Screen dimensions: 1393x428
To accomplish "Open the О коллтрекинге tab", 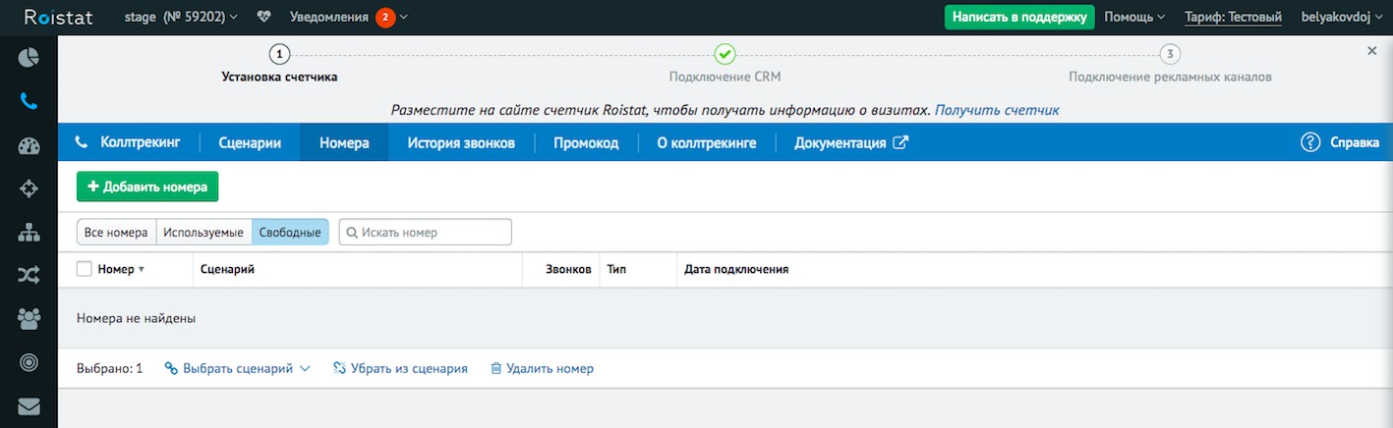I will [x=707, y=142].
